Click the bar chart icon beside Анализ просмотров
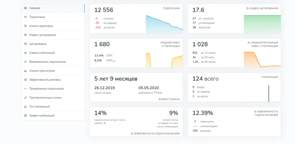Viewport: 295px width, 144px height. click(x=25, y=71)
